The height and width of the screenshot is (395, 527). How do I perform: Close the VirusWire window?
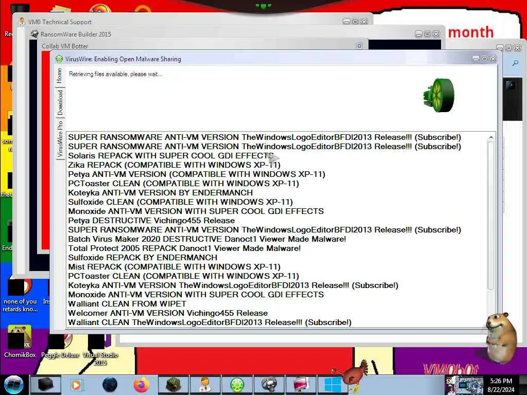point(493,59)
